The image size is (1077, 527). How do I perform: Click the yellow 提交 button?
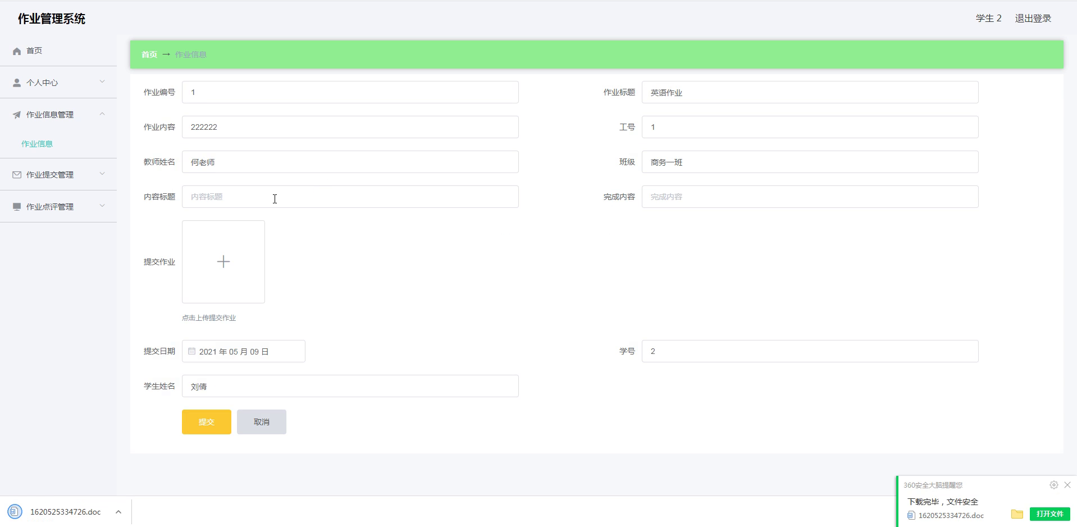pyautogui.click(x=207, y=422)
